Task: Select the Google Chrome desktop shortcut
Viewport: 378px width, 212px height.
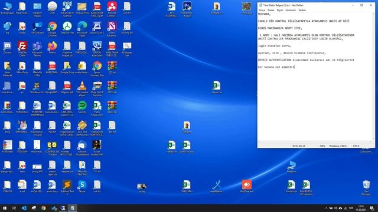Action: [53, 29]
